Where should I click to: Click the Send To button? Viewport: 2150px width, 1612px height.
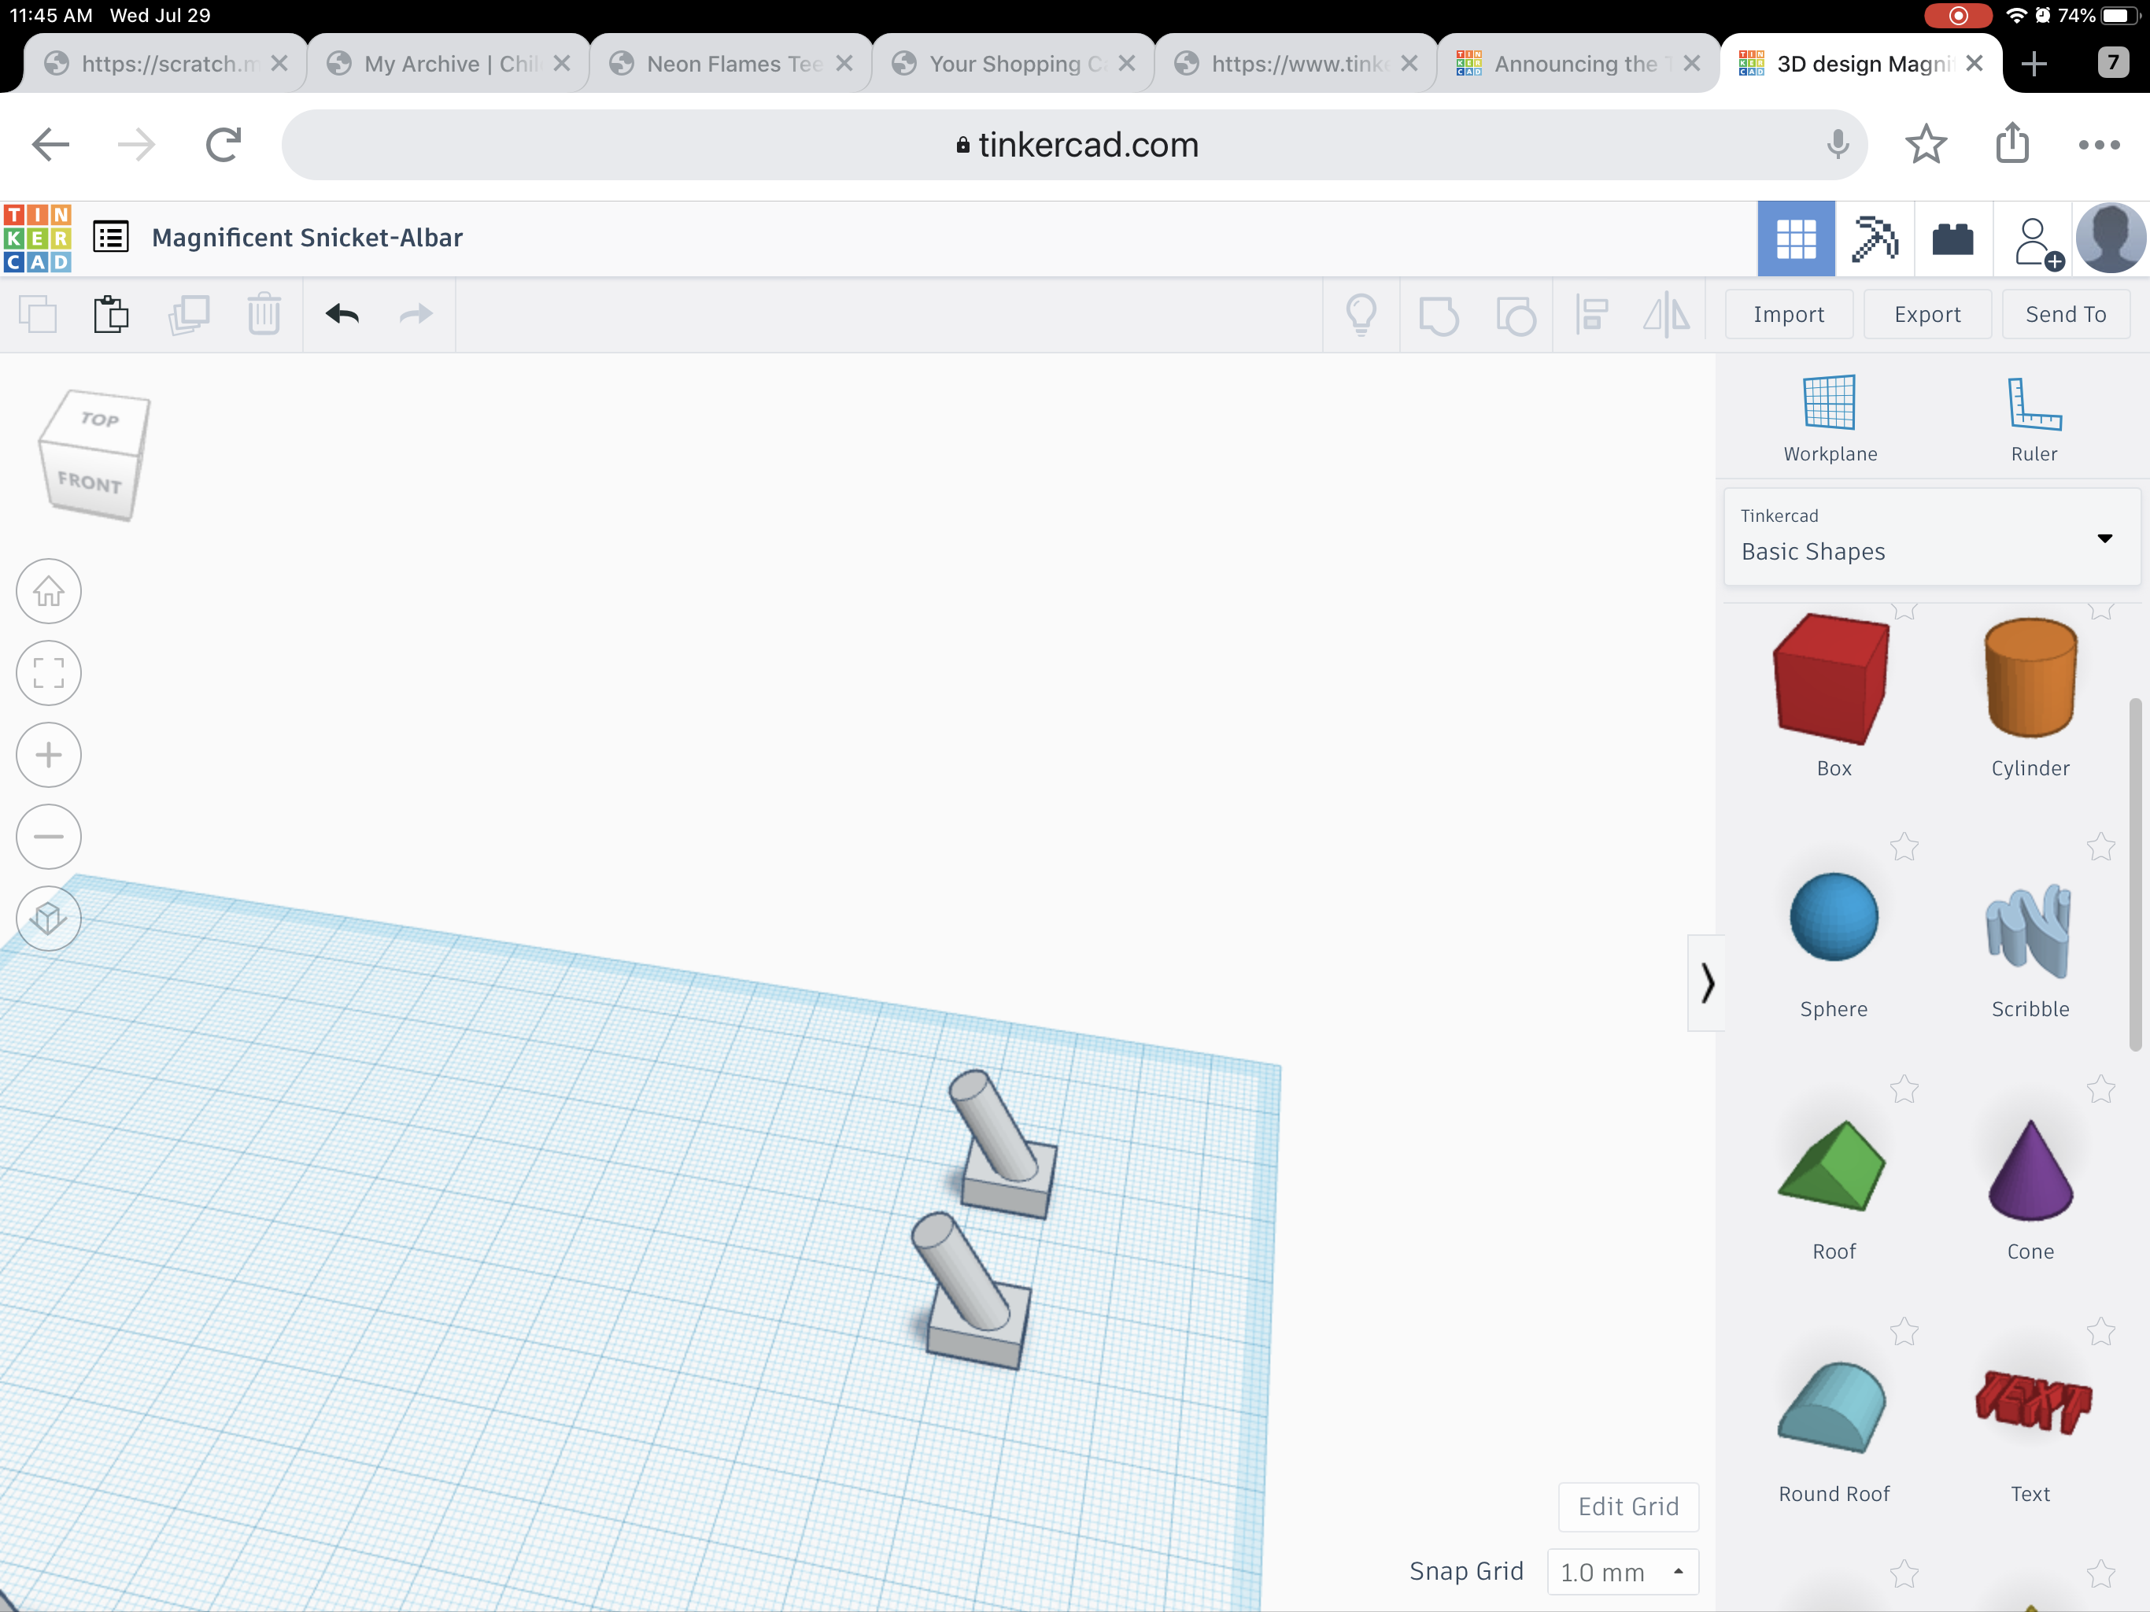click(2066, 314)
